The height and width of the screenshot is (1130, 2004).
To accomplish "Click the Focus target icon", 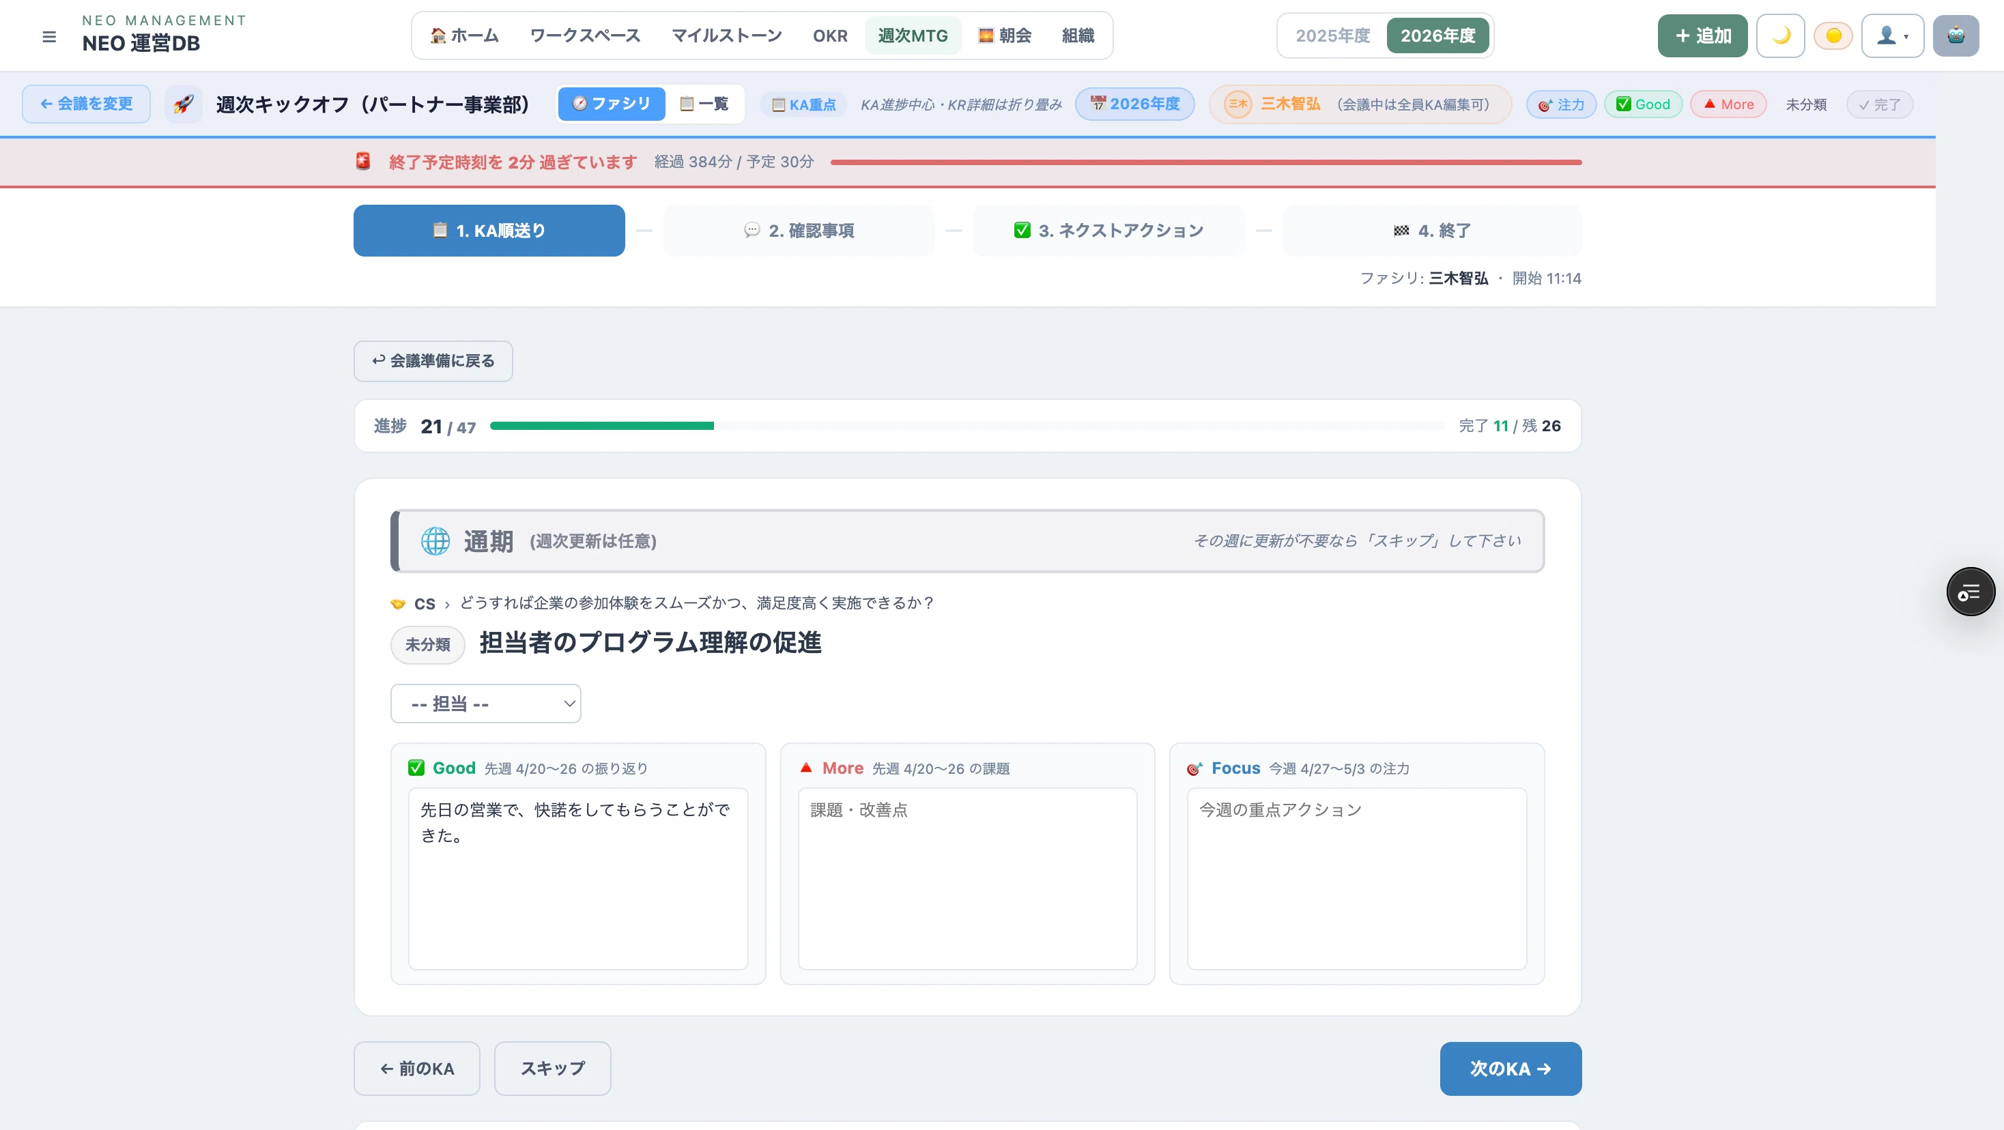I will pyautogui.click(x=1195, y=768).
